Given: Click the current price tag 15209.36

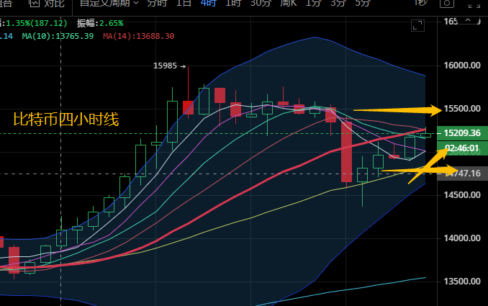Looking at the screenshot, I should 461,133.
